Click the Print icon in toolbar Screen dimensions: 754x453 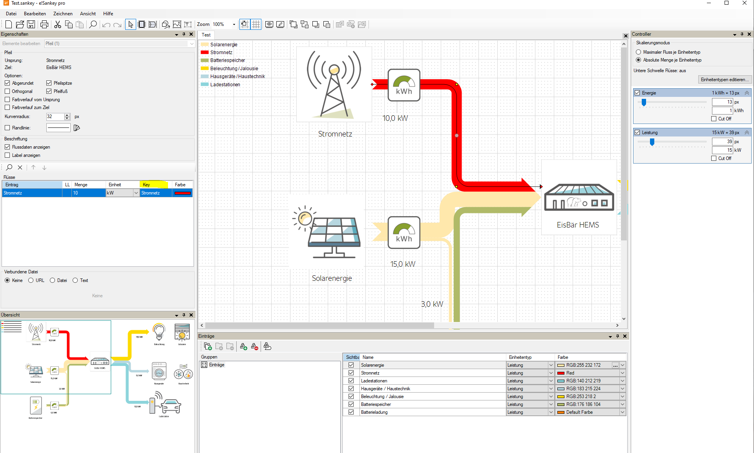pyautogui.click(x=44, y=24)
